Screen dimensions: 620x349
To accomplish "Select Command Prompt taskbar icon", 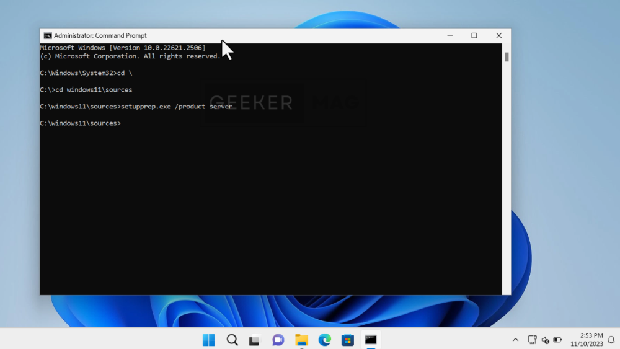I will (371, 340).
